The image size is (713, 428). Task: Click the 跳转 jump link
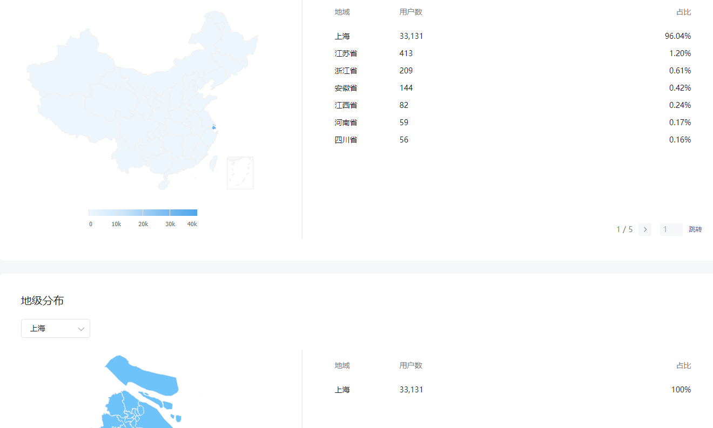[695, 229]
